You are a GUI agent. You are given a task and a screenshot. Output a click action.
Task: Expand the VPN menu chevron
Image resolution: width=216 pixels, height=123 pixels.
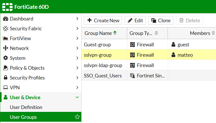(77, 88)
